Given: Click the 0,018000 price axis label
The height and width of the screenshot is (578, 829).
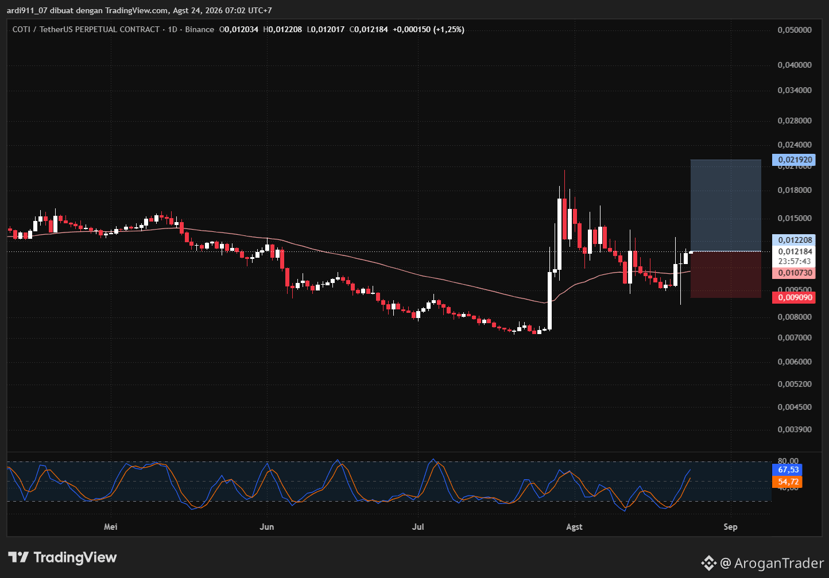Looking at the screenshot, I should coord(795,191).
